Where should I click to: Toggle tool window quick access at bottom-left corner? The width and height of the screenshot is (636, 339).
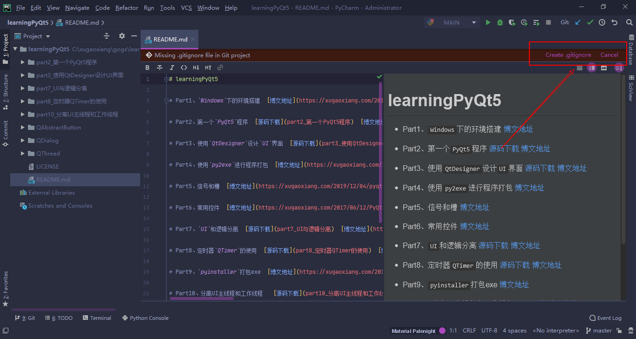click(6, 331)
